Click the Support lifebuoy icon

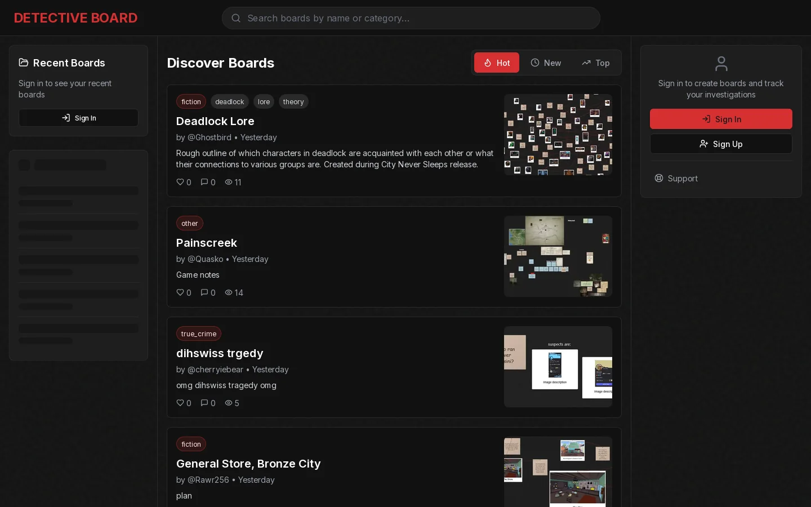point(659,178)
